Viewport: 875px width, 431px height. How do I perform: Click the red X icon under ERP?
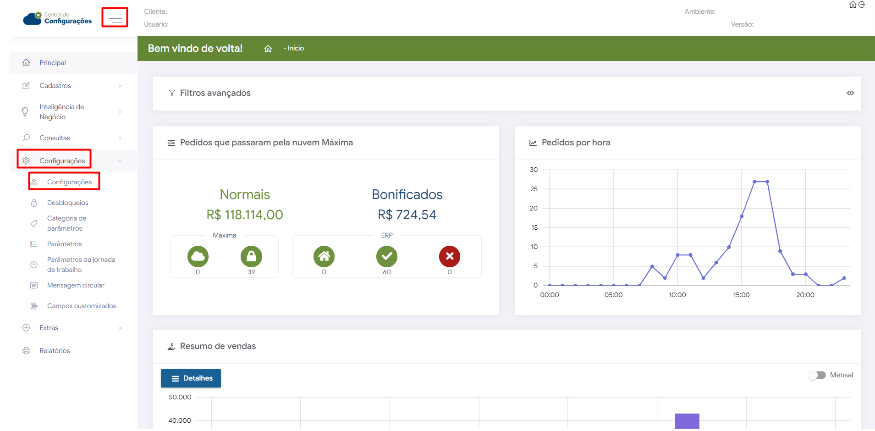point(449,256)
